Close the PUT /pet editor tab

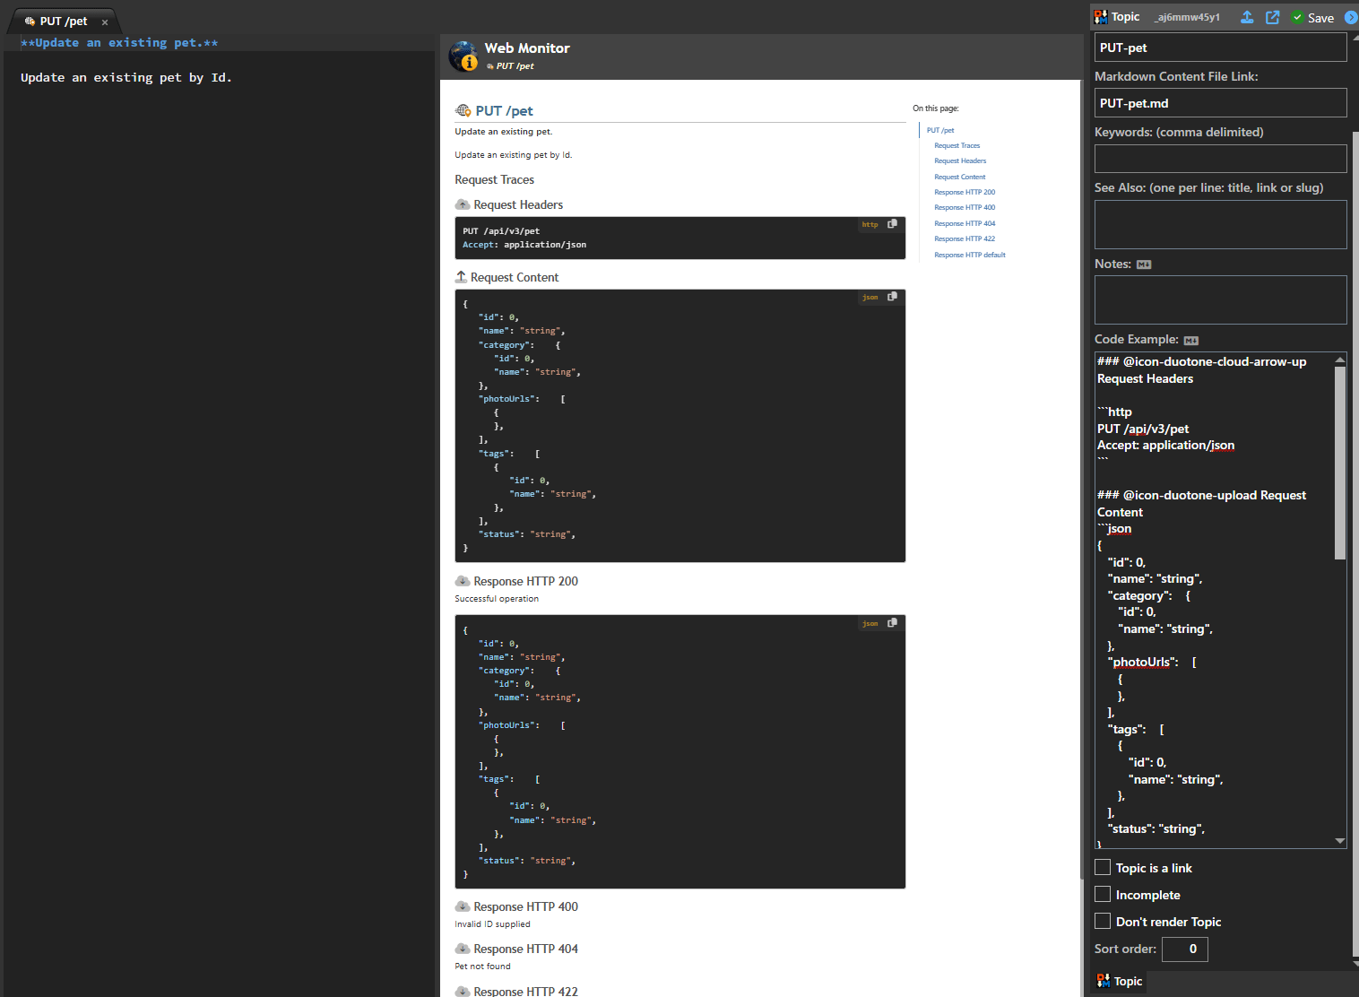coord(105,22)
